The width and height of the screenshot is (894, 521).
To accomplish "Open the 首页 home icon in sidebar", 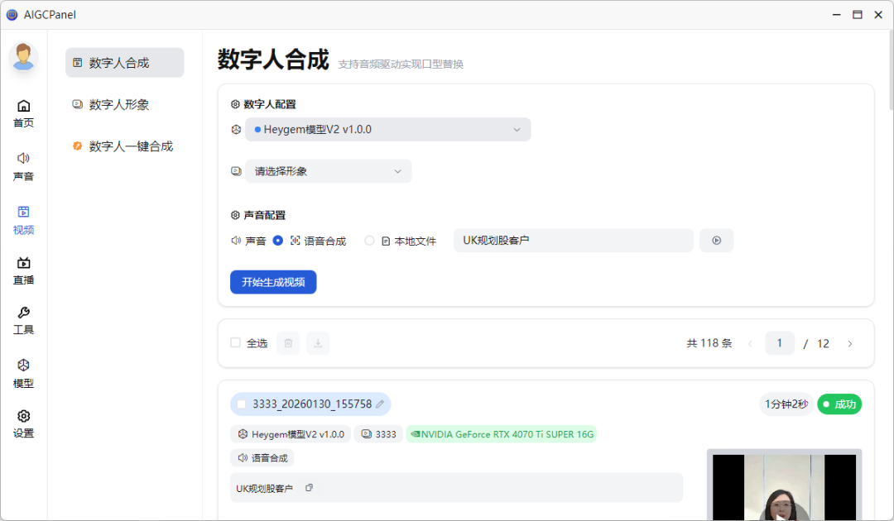I will (24, 113).
